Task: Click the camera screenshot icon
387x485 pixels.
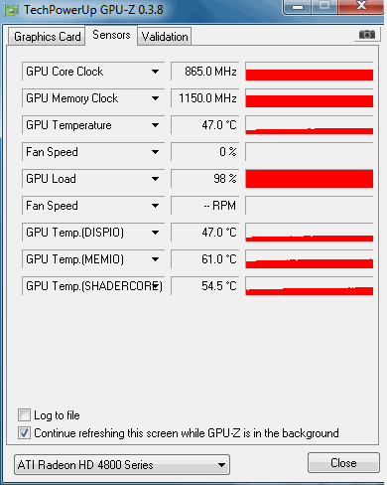Action: pos(367,35)
